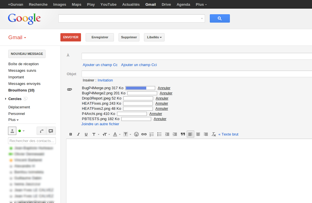The width and height of the screenshot is (312, 203).
Task: Open the phone call icon in chat
Action: click(42, 131)
